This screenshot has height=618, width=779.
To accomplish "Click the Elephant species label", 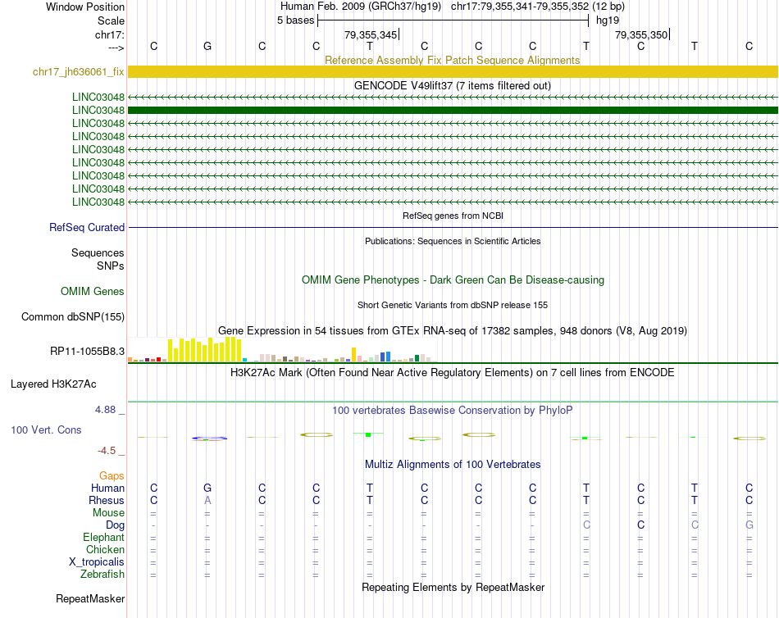I will click(103, 537).
